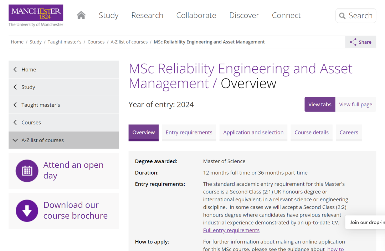Click the A-Z list of courses breadcrumb
The height and width of the screenshot is (251, 385).
click(129, 42)
